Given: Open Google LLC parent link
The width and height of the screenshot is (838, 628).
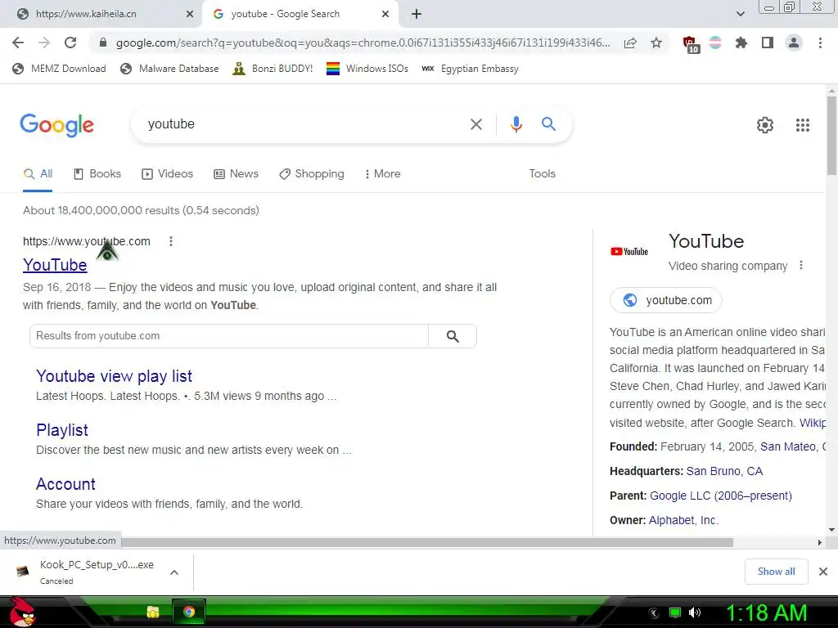Looking at the screenshot, I should [720, 496].
